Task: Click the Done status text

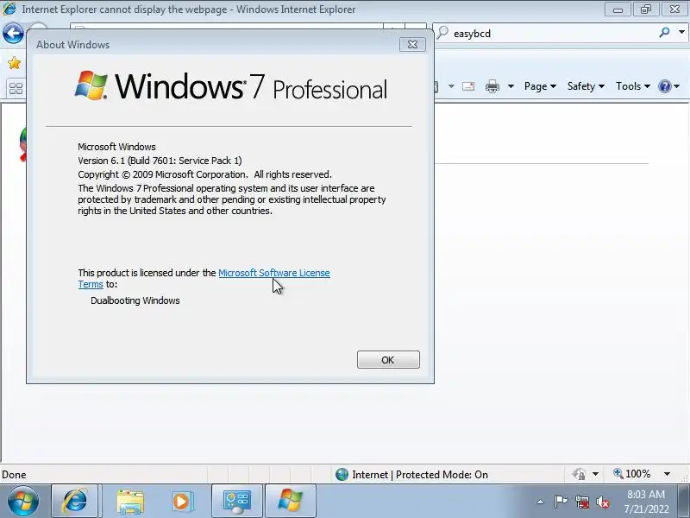Action: tap(14, 474)
